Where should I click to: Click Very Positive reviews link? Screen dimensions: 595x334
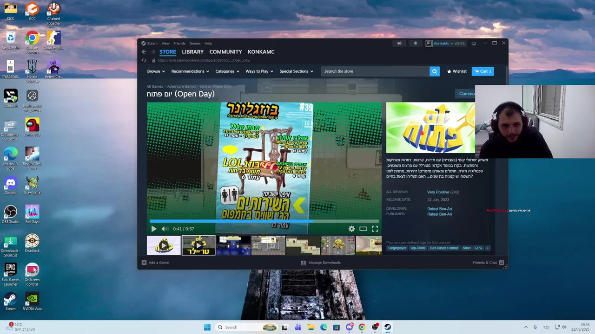coord(438,192)
